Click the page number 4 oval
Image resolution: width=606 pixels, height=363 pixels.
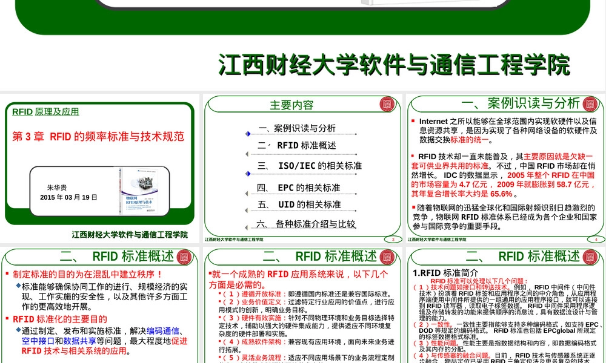tap(596, 240)
